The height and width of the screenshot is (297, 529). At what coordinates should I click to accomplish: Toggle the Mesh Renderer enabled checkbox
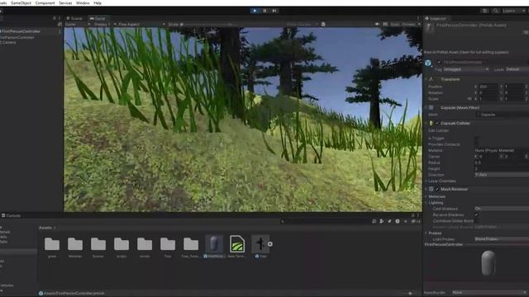tap(437, 189)
